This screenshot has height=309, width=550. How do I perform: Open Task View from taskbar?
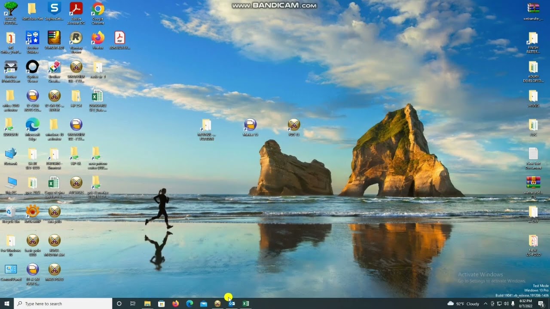(x=133, y=303)
